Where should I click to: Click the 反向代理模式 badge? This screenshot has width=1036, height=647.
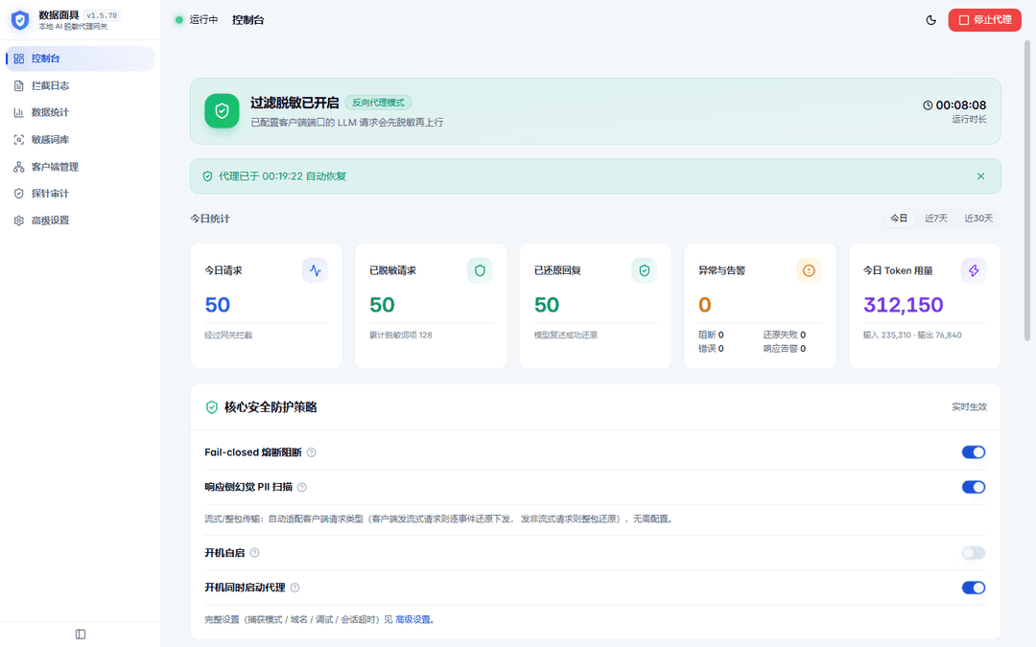[378, 103]
